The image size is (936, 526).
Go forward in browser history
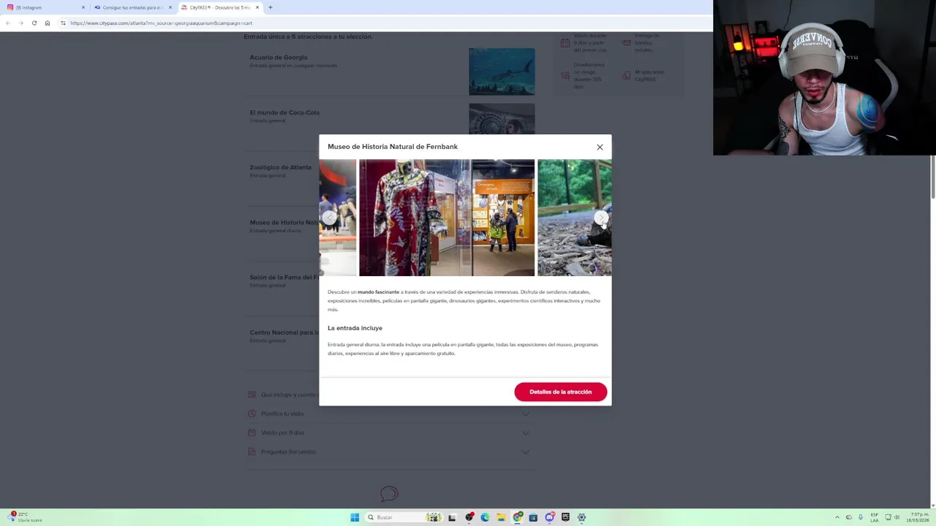[20, 23]
